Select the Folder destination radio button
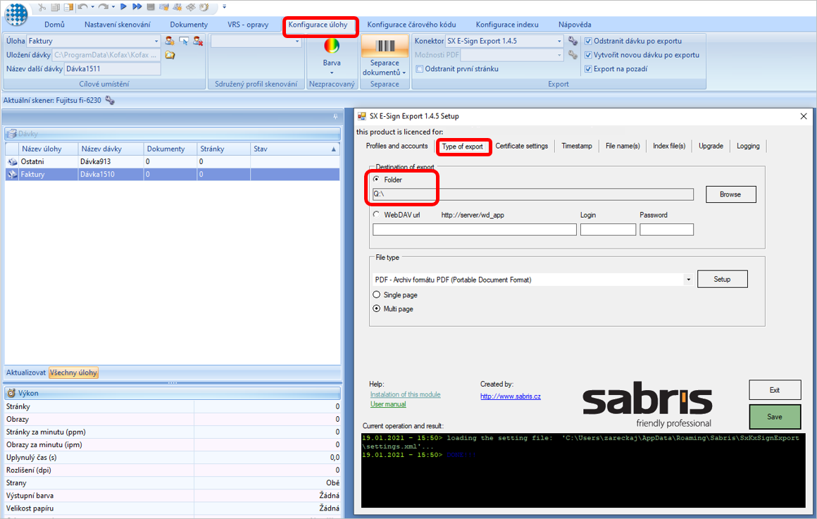This screenshot has width=817, height=519. (x=377, y=180)
